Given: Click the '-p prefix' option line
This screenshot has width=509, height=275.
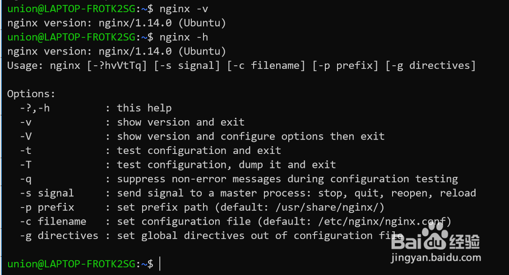Looking at the screenshot, I should click(202, 207).
